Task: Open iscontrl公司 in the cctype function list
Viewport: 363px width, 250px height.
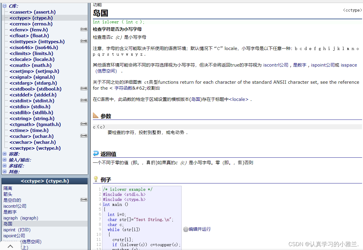Action: click(x=15, y=206)
